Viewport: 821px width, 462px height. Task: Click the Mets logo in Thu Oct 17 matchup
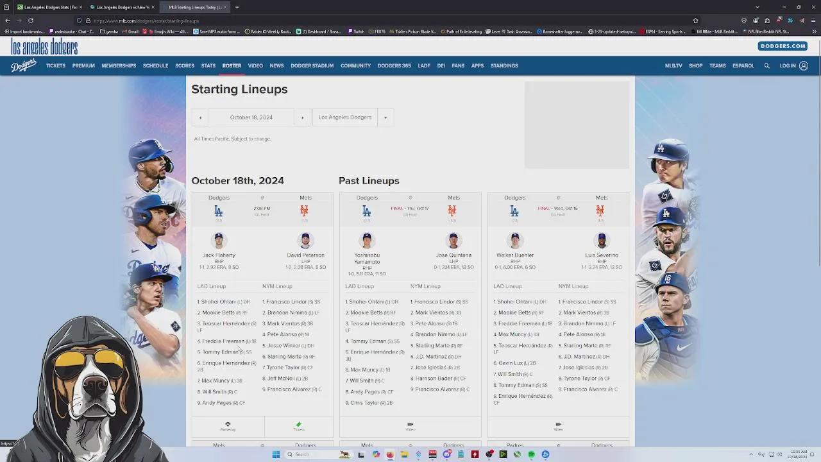(x=452, y=210)
